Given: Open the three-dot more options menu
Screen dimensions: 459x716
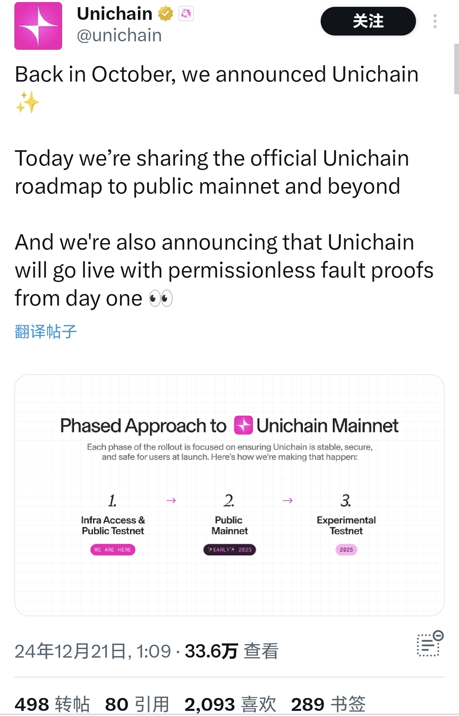Looking at the screenshot, I should 435,21.
